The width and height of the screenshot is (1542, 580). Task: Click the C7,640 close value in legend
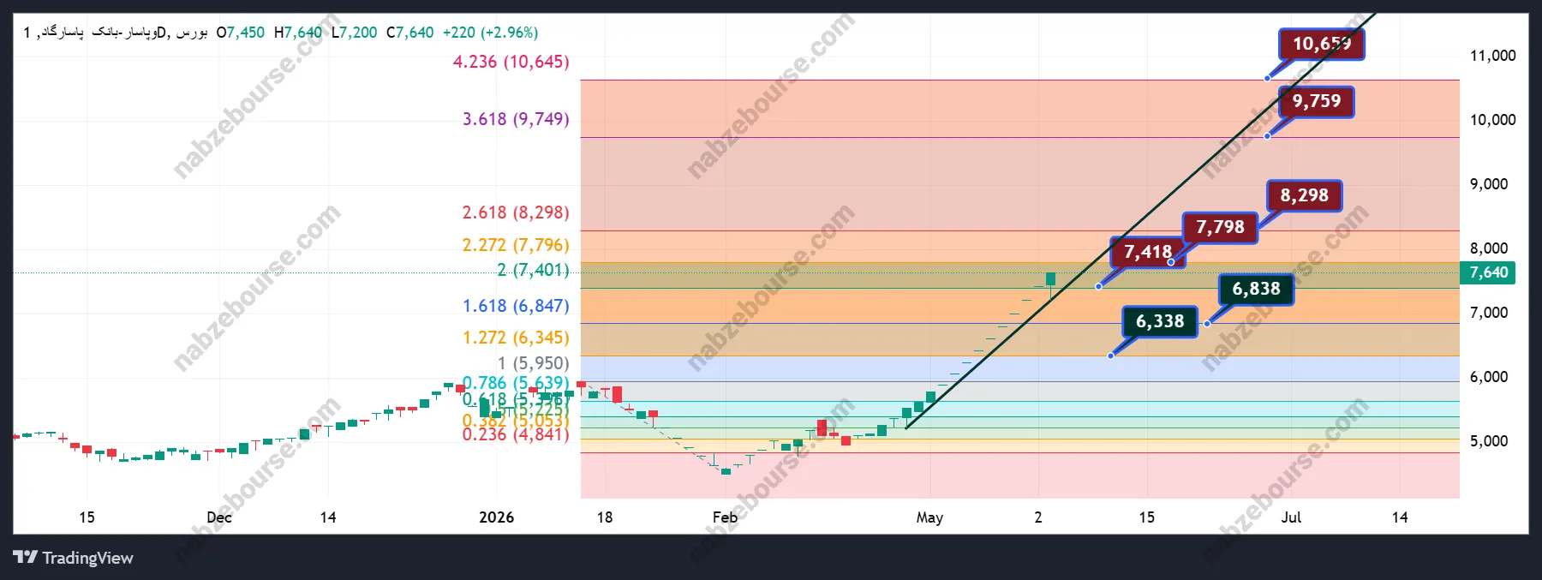point(410,33)
